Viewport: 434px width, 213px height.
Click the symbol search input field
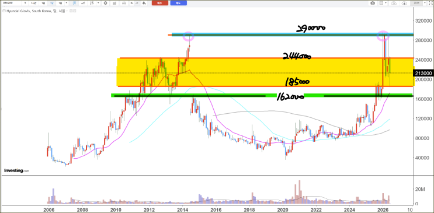(x=12, y=3)
